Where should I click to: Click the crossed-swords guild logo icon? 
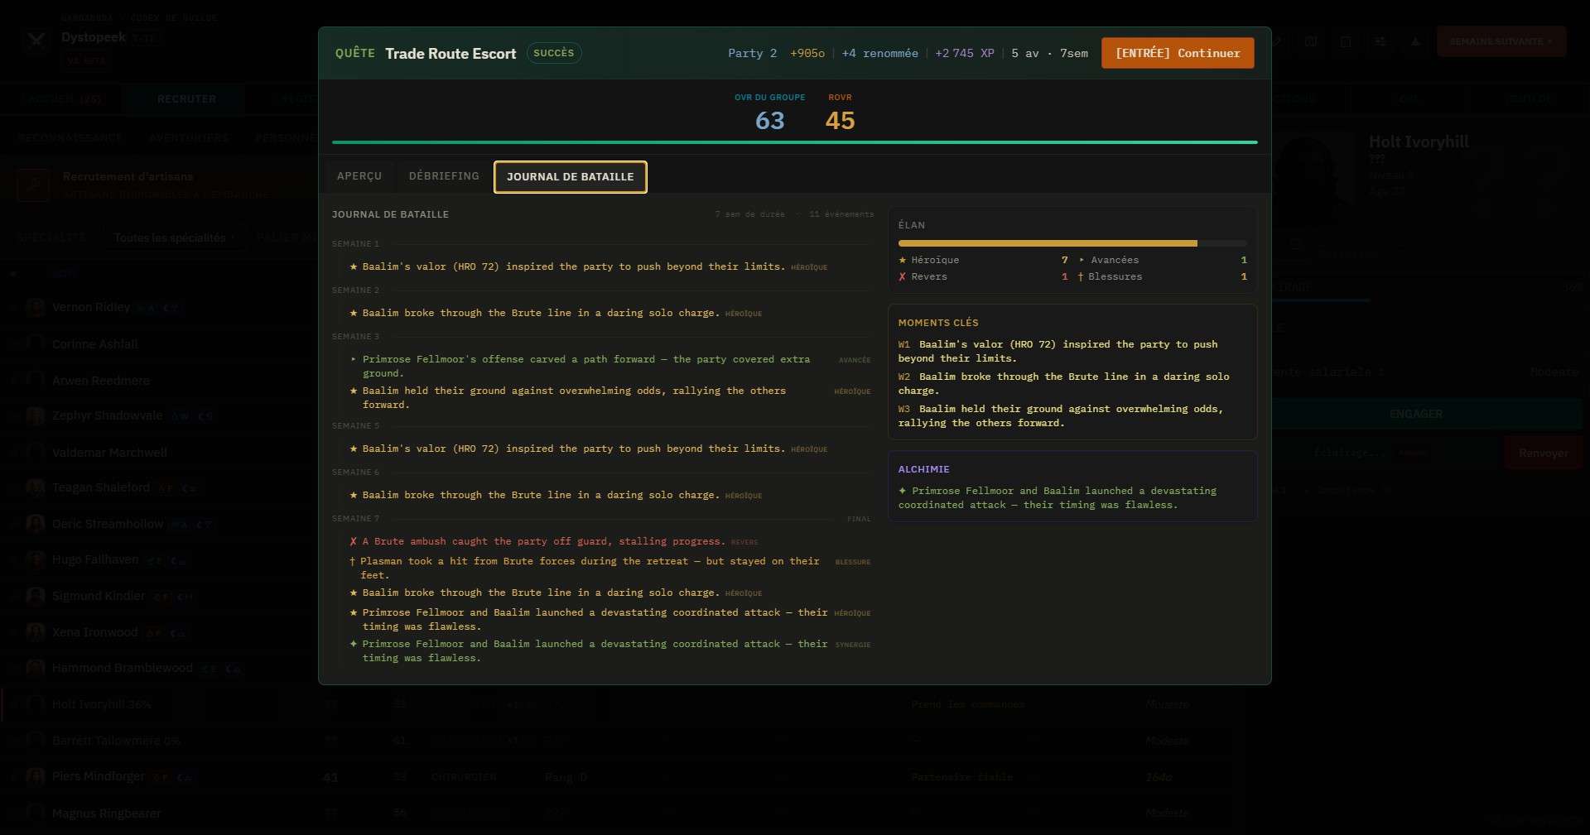pos(36,40)
